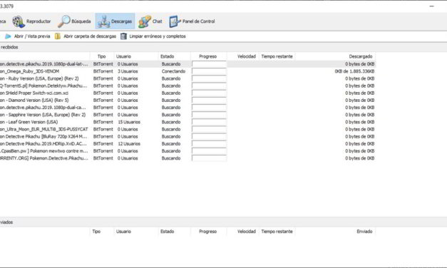This screenshot has height=268, width=447.
Task: Open the Panel de Control icon
Action: 175,21
